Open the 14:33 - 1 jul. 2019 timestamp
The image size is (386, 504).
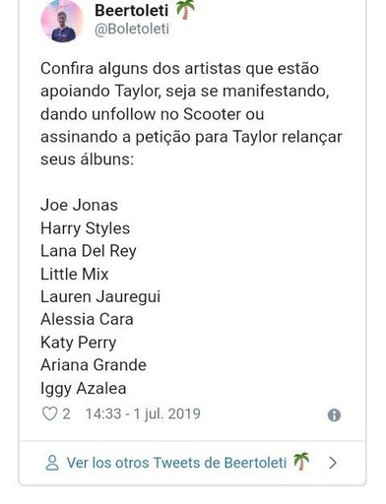pyautogui.click(x=143, y=413)
